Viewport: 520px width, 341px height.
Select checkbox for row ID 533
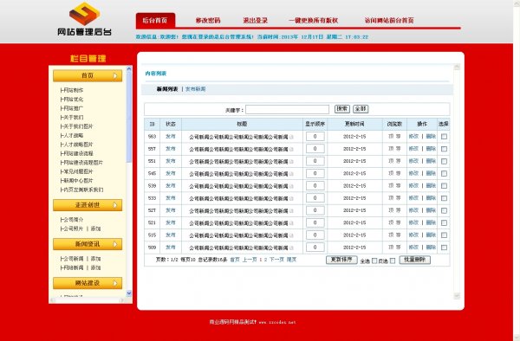click(444, 198)
